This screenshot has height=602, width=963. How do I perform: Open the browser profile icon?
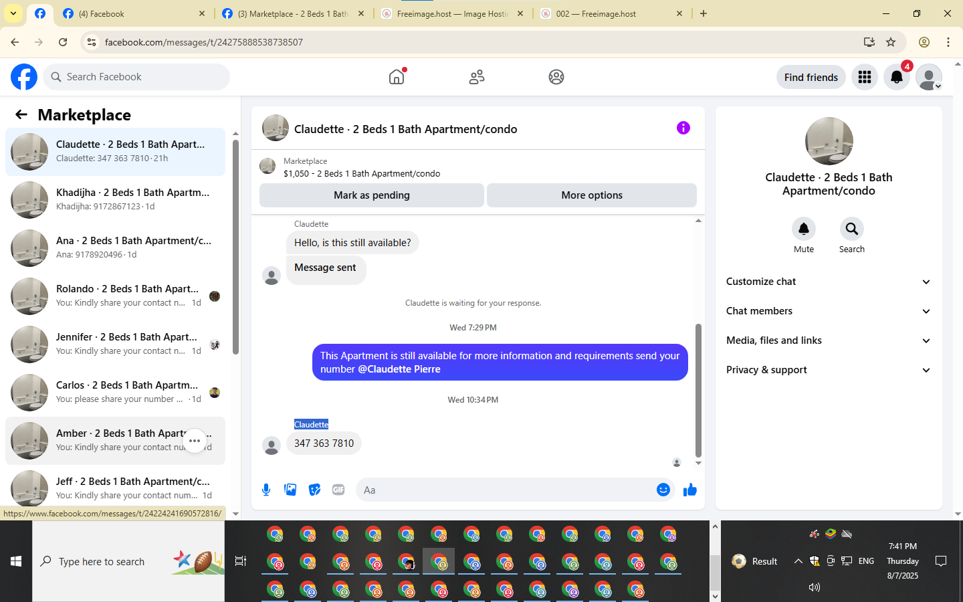[924, 42]
